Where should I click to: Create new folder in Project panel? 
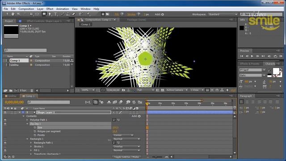click(11, 90)
